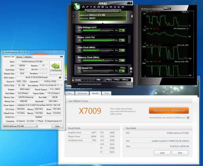
Task: Click the Core Clock slider
Action: (98, 50)
